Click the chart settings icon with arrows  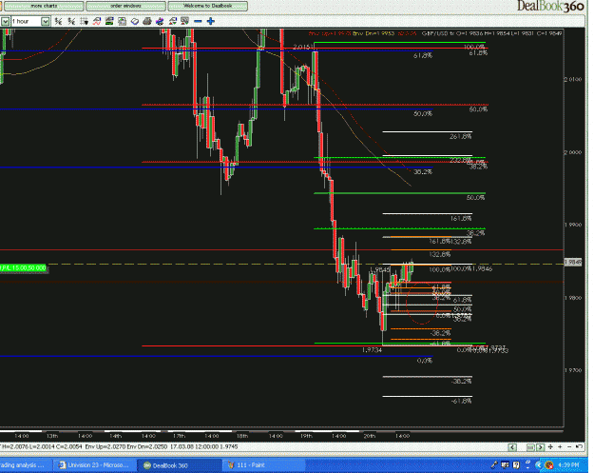(173, 21)
